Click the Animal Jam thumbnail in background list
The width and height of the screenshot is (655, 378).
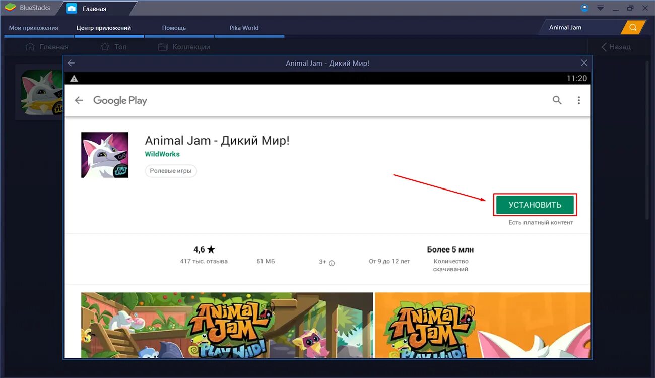click(42, 92)
